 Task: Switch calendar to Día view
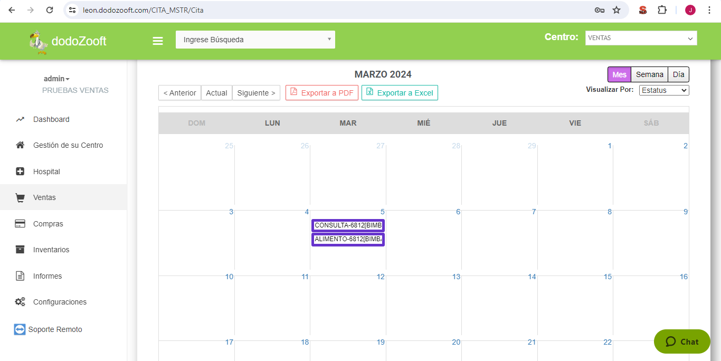click(678, 74)
